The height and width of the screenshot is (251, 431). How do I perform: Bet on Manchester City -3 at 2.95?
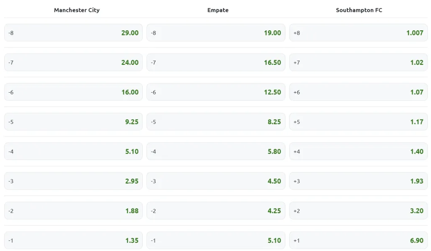pyautogui.click(x=73, y=181)
